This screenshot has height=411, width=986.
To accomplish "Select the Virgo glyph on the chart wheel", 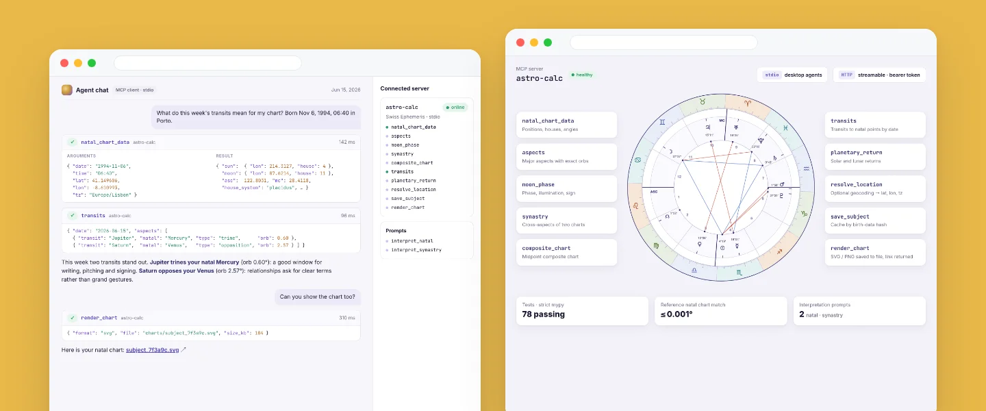I will point(657,245).
